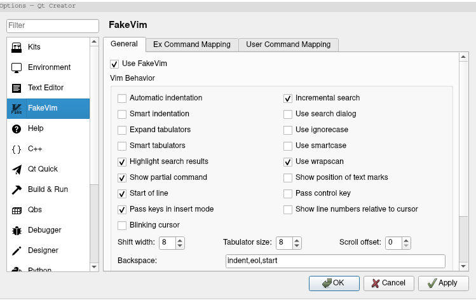
Task: Click the C++ curly braces icon
Action: point(17,149)
